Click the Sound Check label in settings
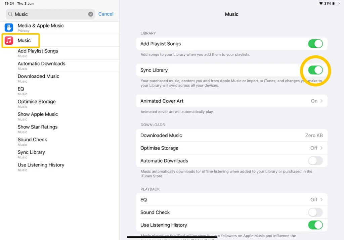 (x=155, y=212)
